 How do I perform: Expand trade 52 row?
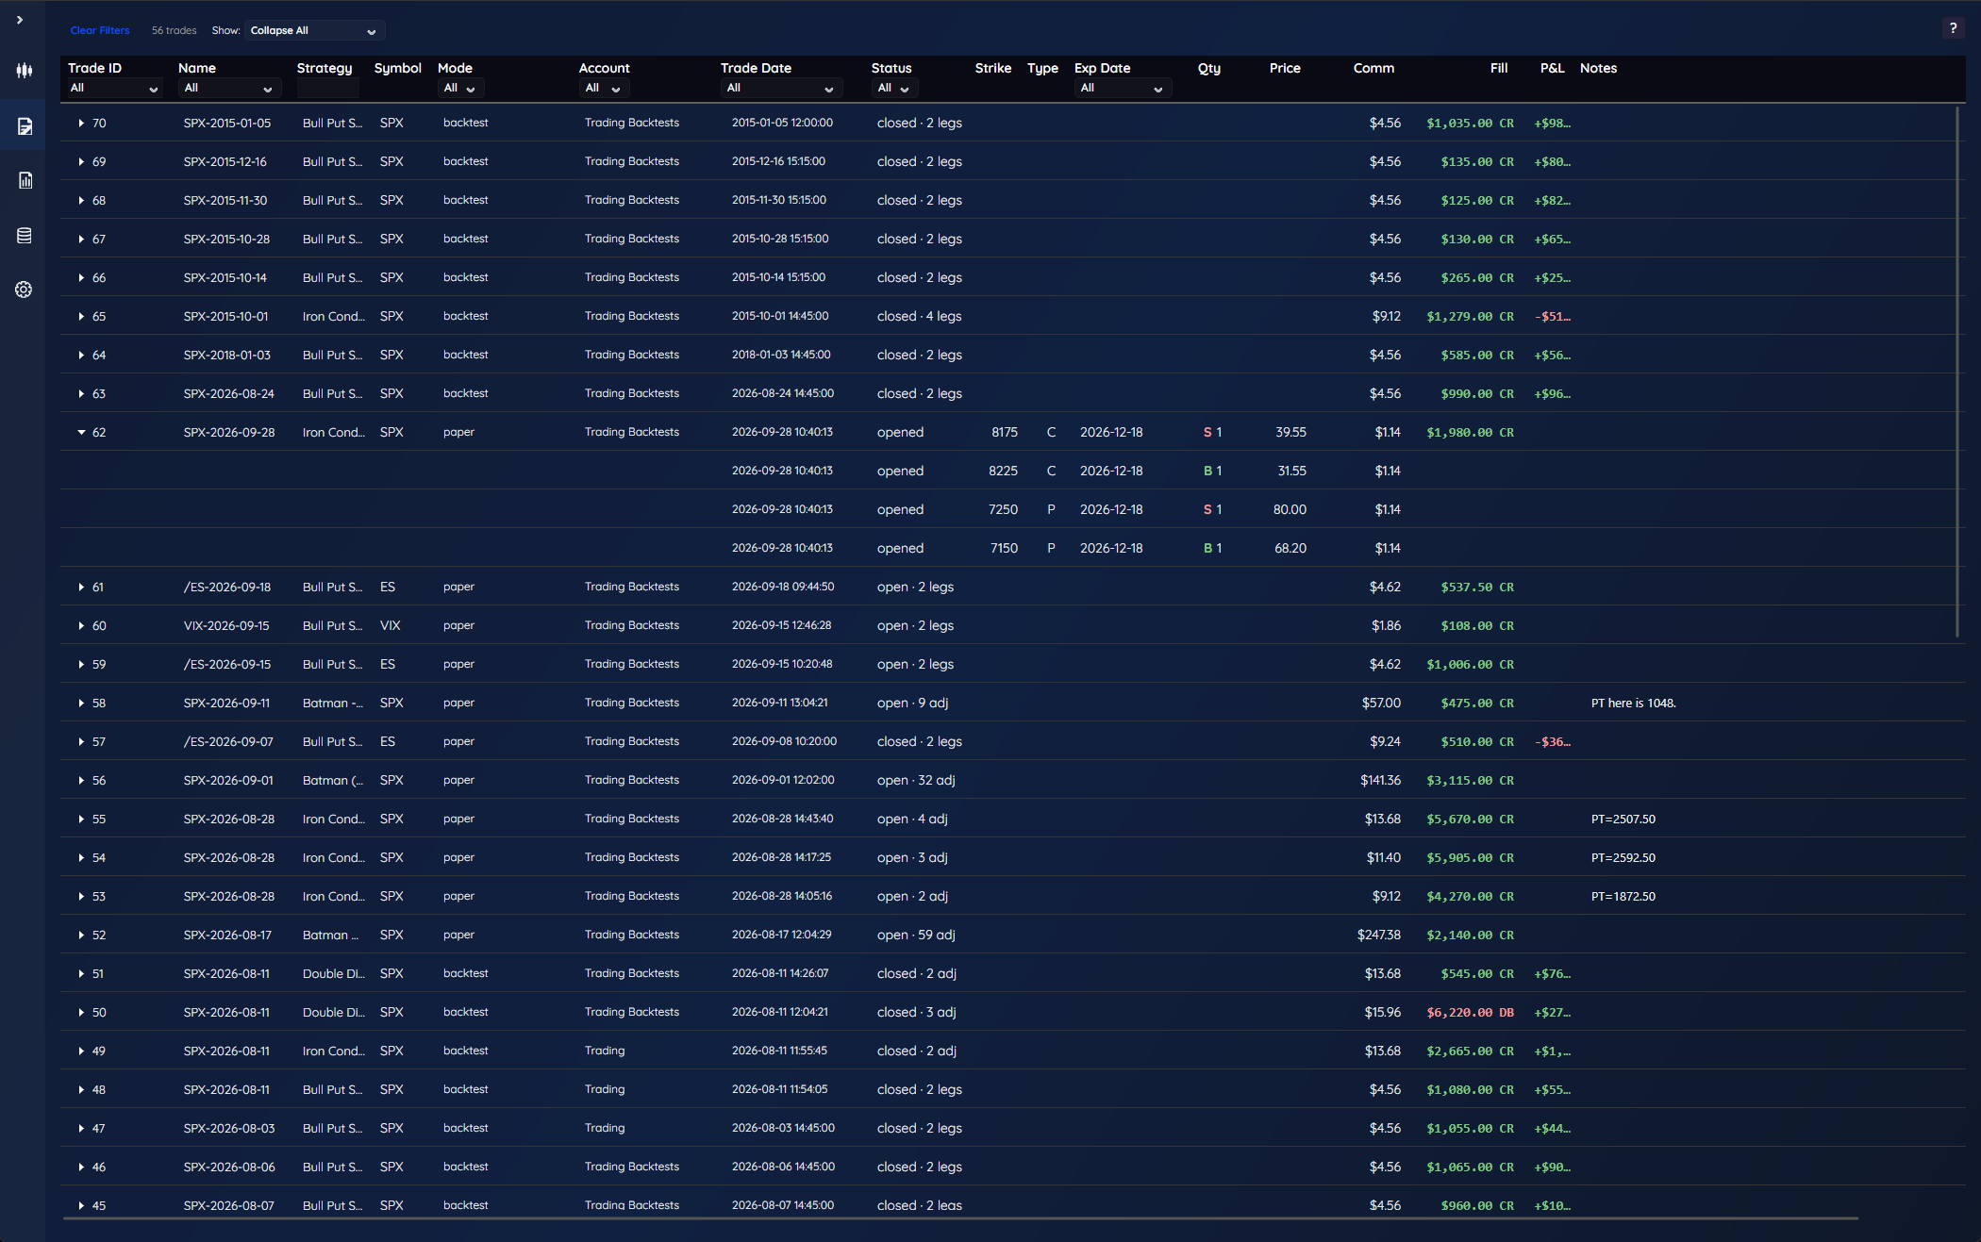(x=81, y=936)
